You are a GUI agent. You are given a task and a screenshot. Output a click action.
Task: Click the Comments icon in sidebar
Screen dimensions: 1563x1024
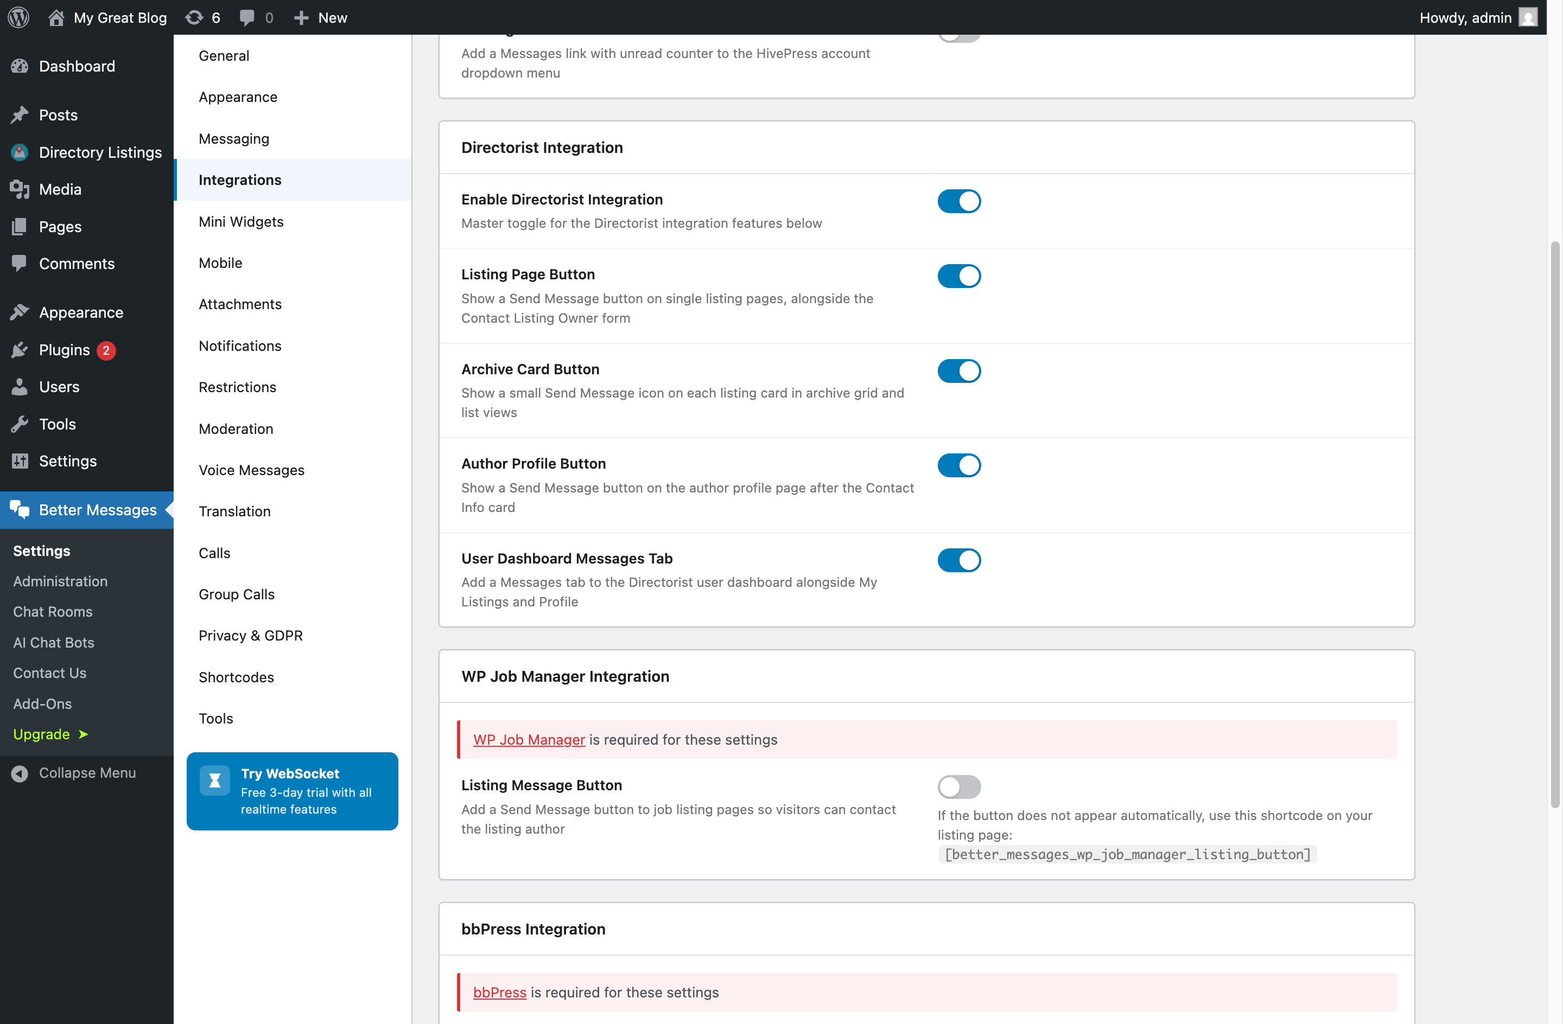pos(20,263)
